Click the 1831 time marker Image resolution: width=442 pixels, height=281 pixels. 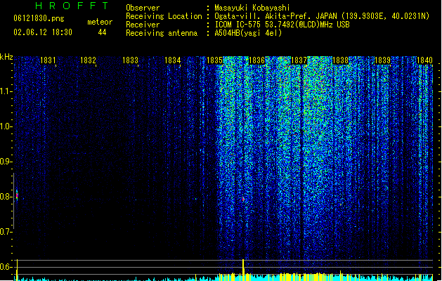point(48,60)
